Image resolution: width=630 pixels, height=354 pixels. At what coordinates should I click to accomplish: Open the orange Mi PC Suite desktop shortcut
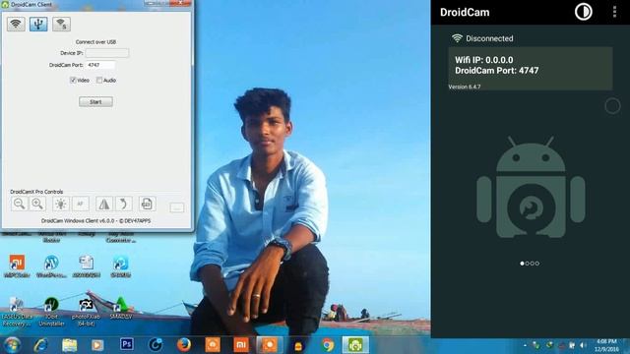click(x=17, y=266)
